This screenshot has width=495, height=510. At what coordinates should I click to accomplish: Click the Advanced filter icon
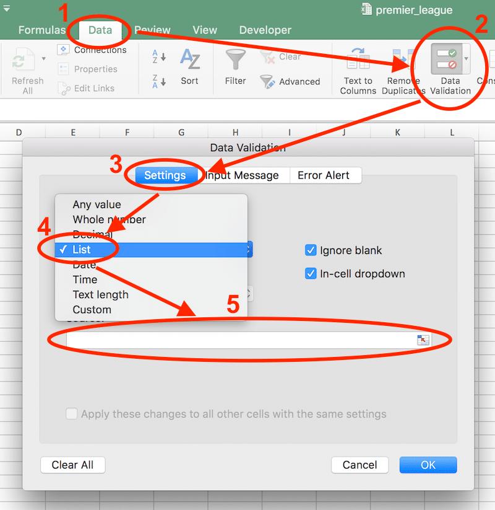267,81
